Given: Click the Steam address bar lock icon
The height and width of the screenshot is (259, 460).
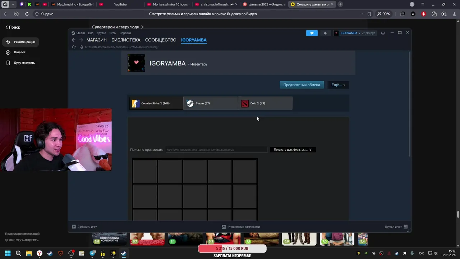Looking at the screenshot, I should tap(82, 47).
